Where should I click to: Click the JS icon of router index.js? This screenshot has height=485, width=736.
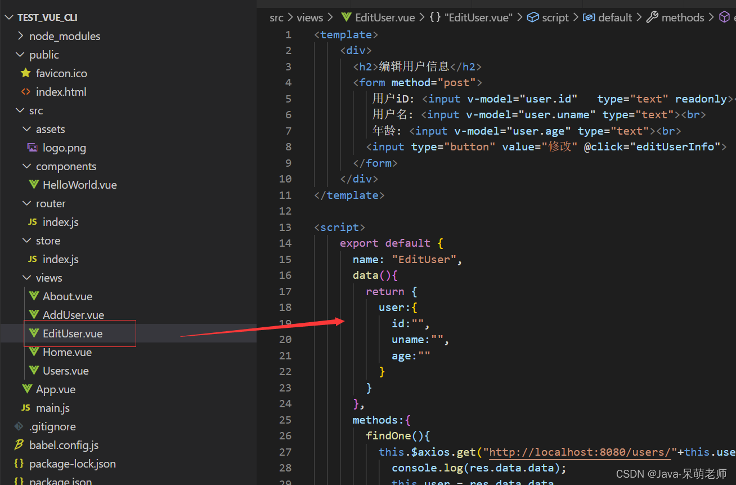32,222
